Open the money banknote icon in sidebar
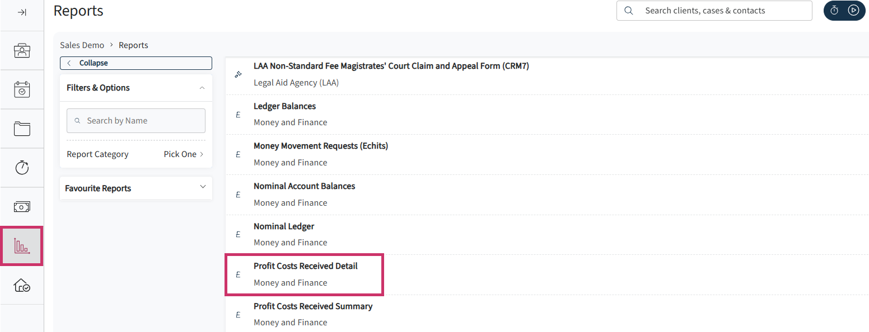The width and height of the screenshot is (869, 332). [x=22, y=206]
